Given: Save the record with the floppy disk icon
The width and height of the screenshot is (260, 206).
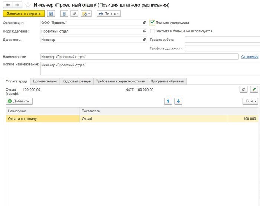Looking at the screenshot, I should (x=51, y=14).
